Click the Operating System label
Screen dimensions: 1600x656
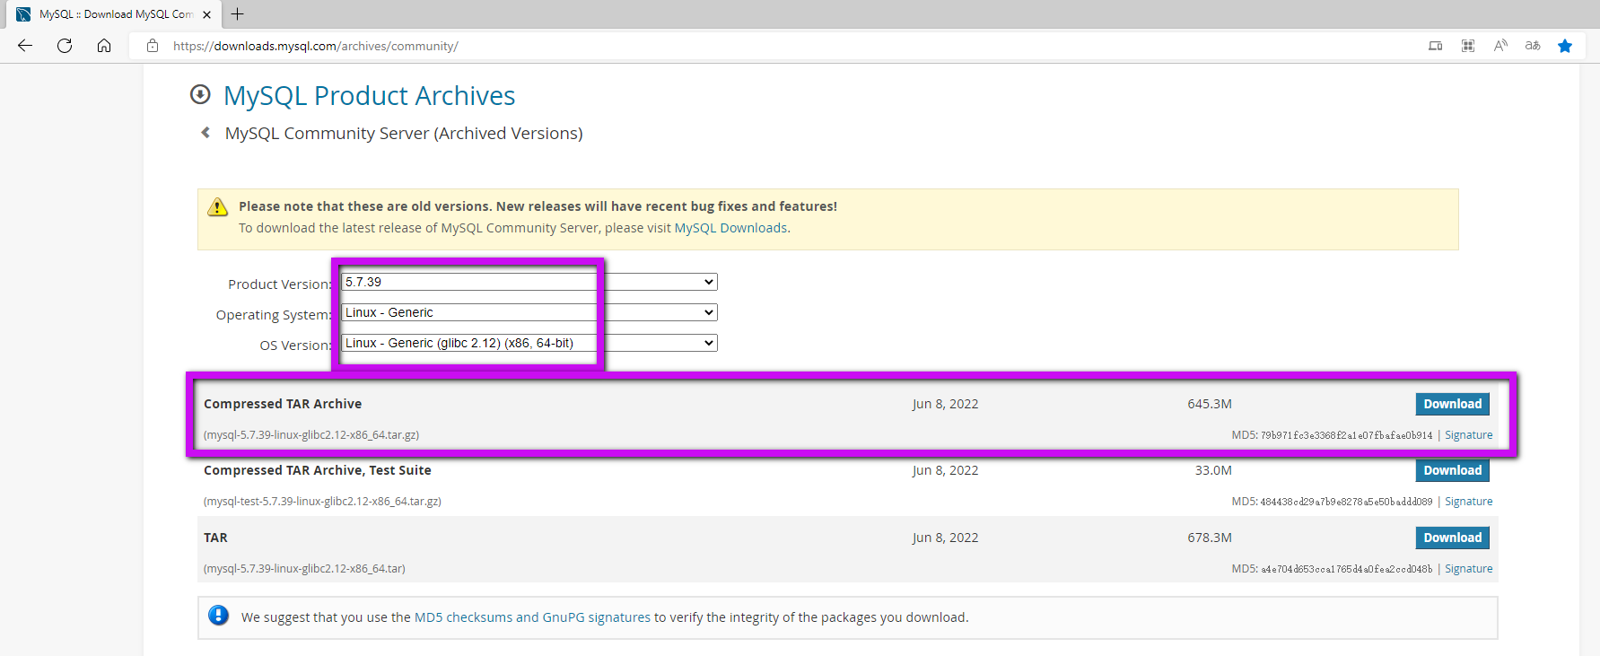(x=273, y=315)
